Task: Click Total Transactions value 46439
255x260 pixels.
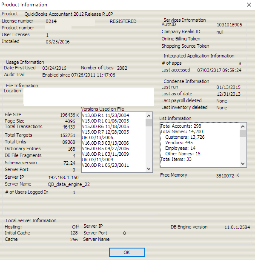Action: (x=69, y=127)
